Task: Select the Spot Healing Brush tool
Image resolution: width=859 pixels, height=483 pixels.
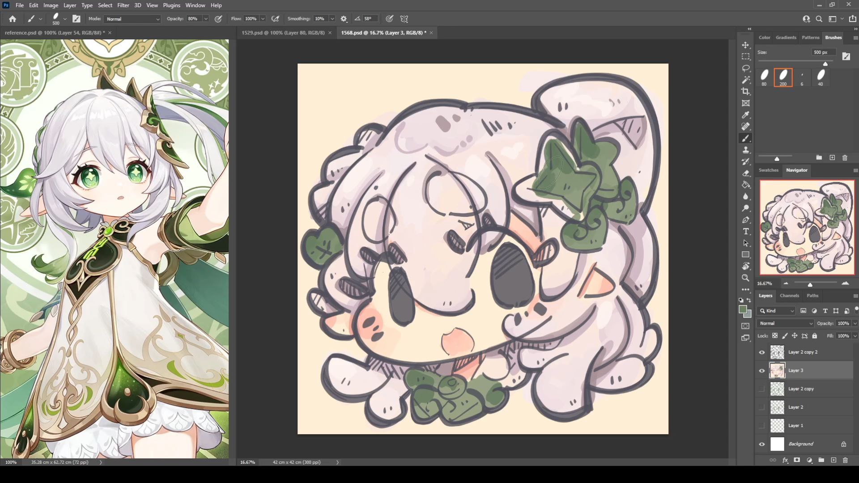Action: pos(746,127)
